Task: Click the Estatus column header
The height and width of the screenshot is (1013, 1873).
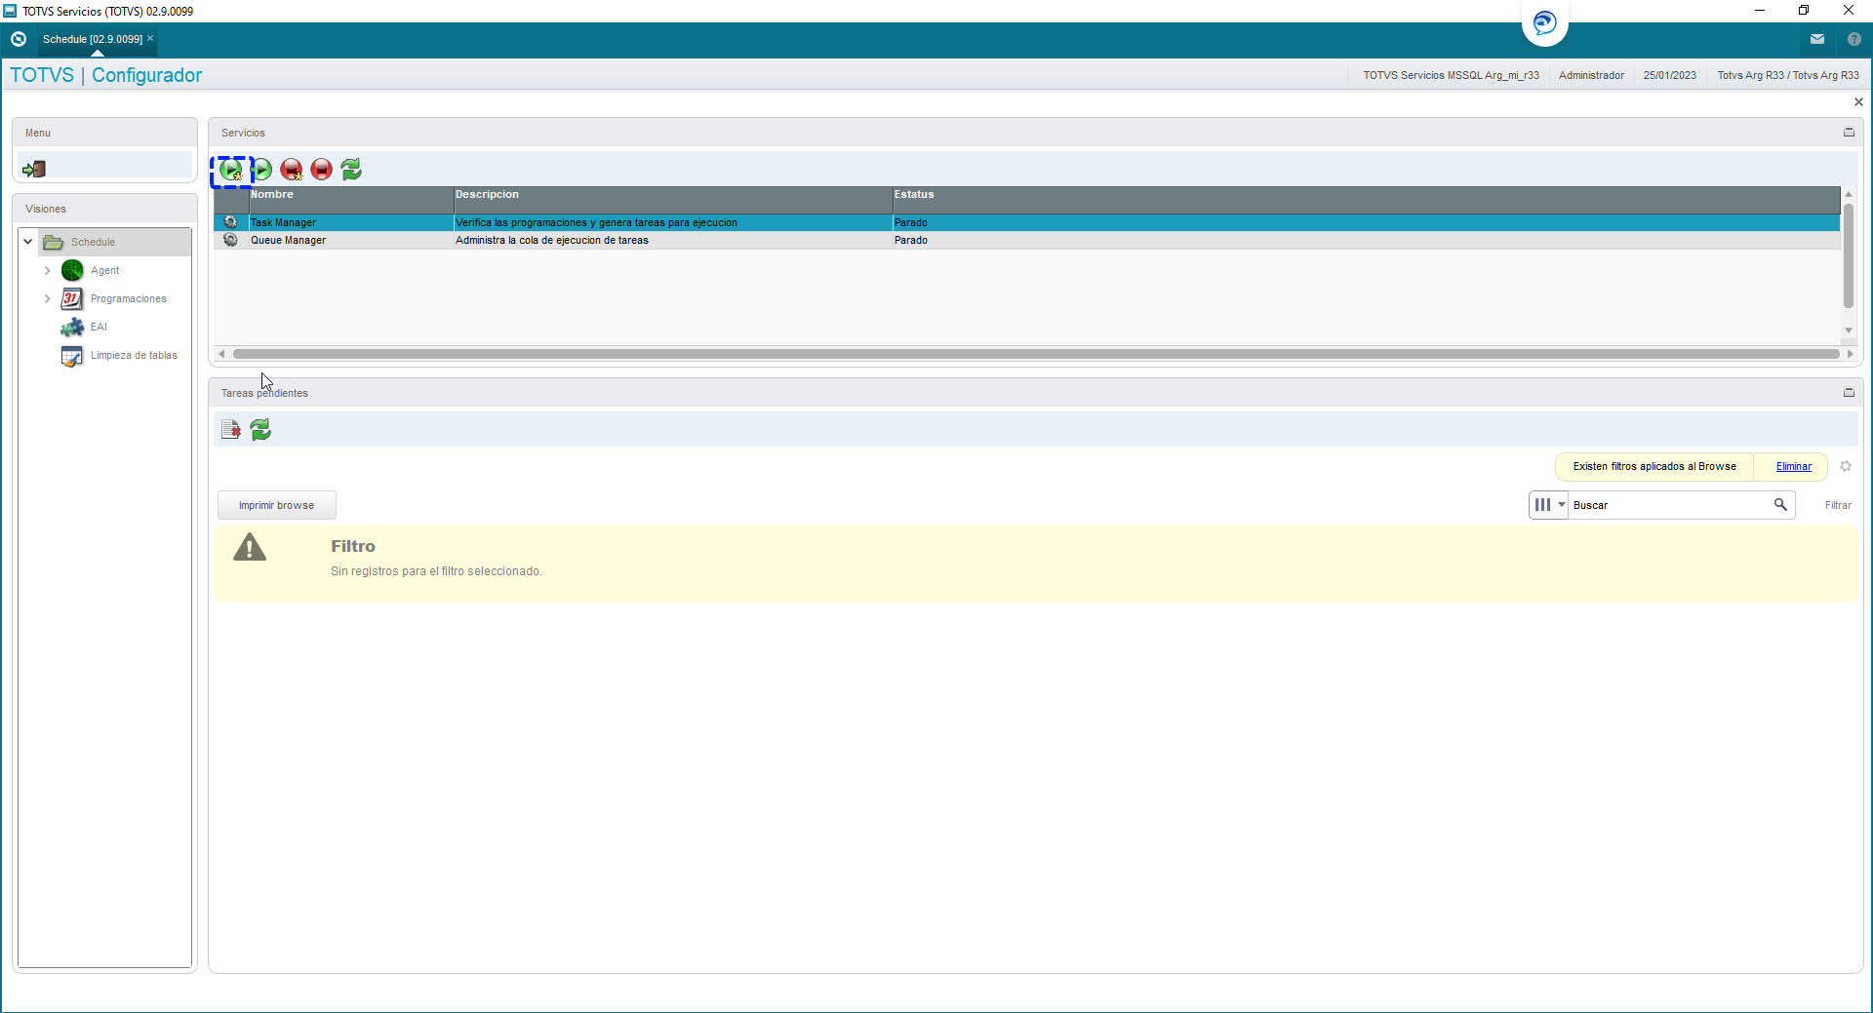Action: (1366, 199)
